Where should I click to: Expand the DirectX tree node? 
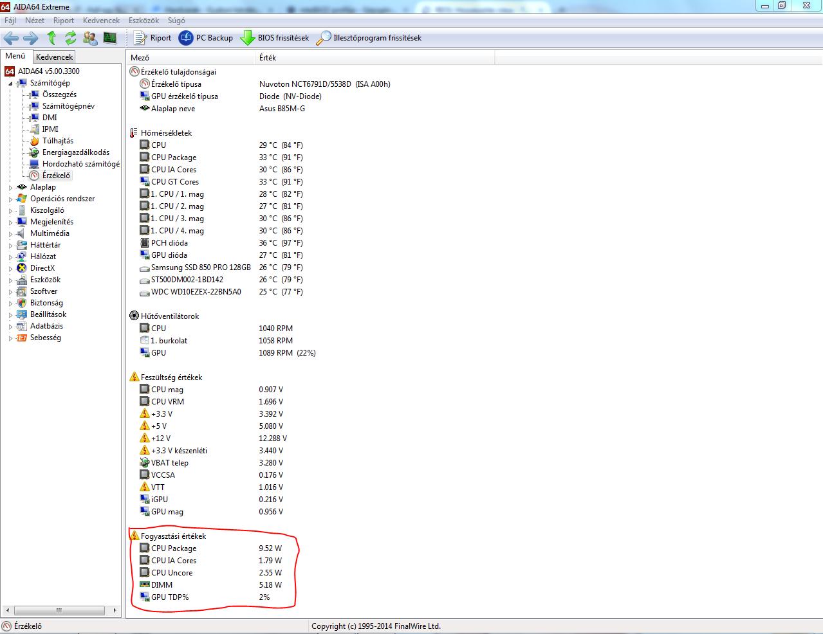click(10, 268)
